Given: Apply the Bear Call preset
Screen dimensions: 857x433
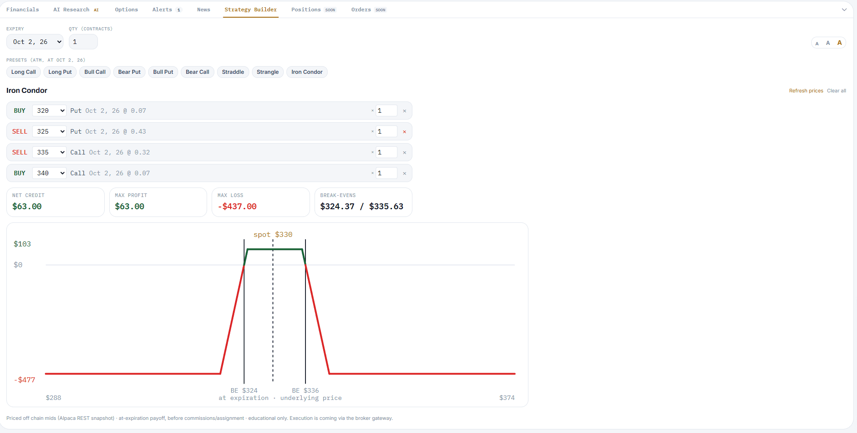Looking at the screenshot, I should [x=198, y=72].
